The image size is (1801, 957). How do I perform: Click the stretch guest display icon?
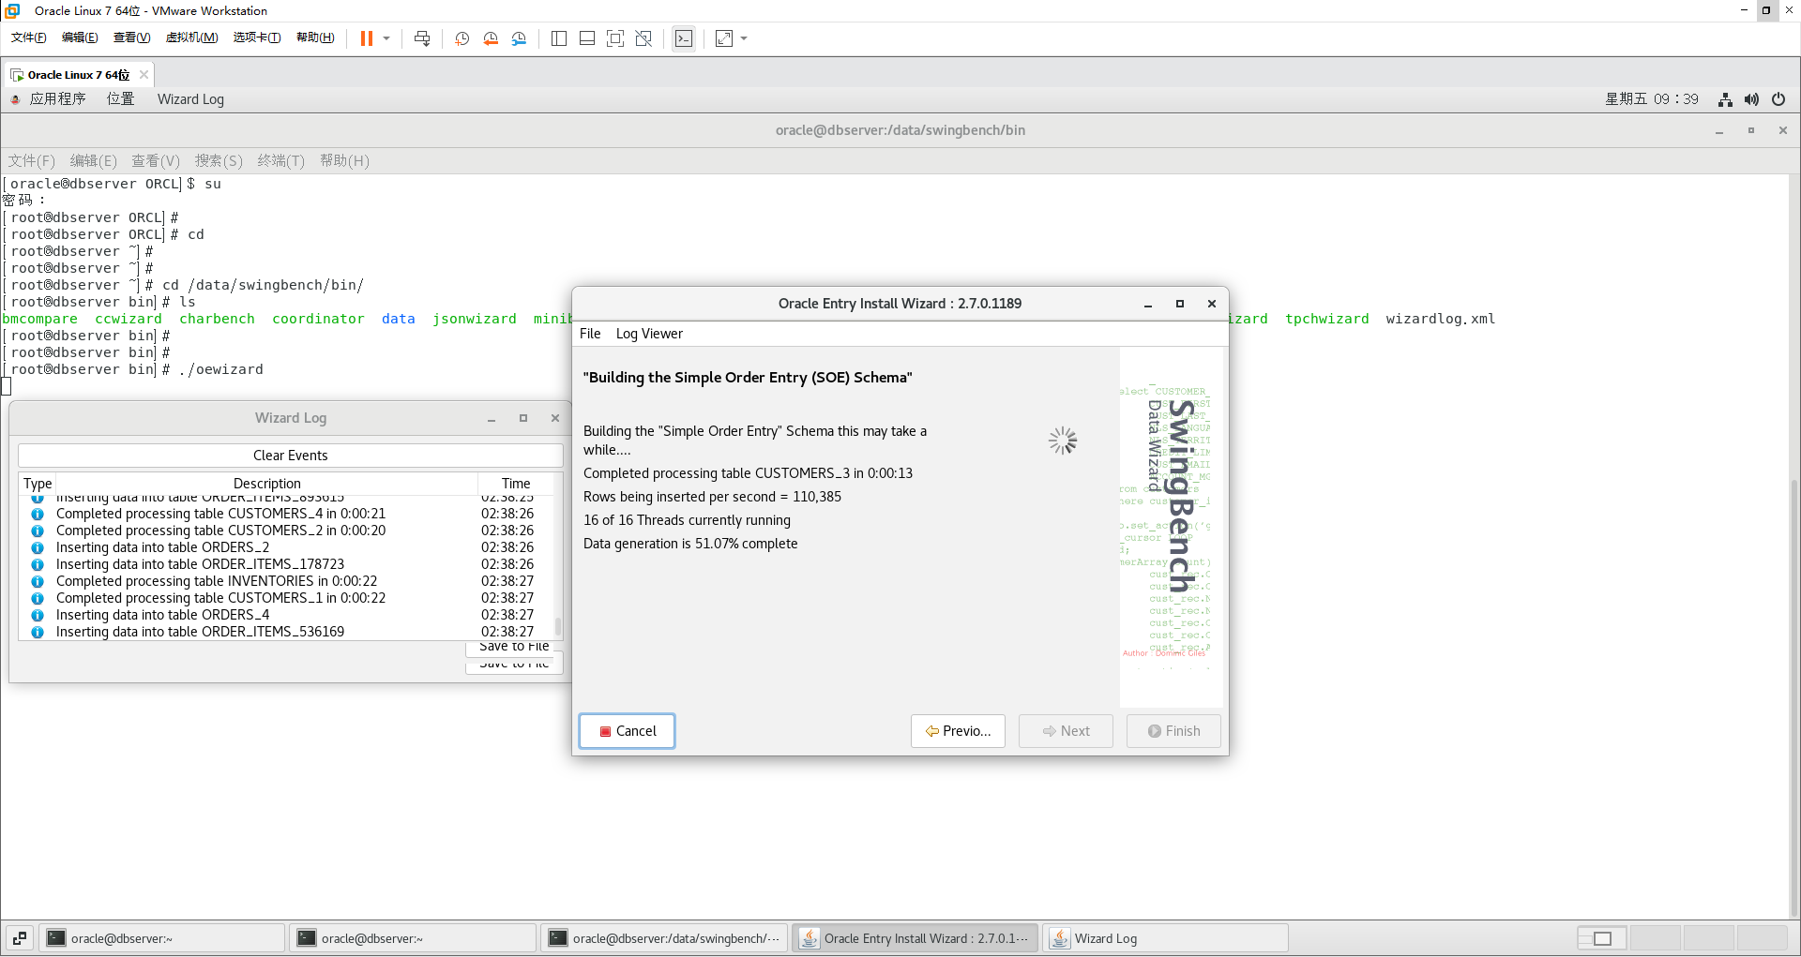coord(724,38)
